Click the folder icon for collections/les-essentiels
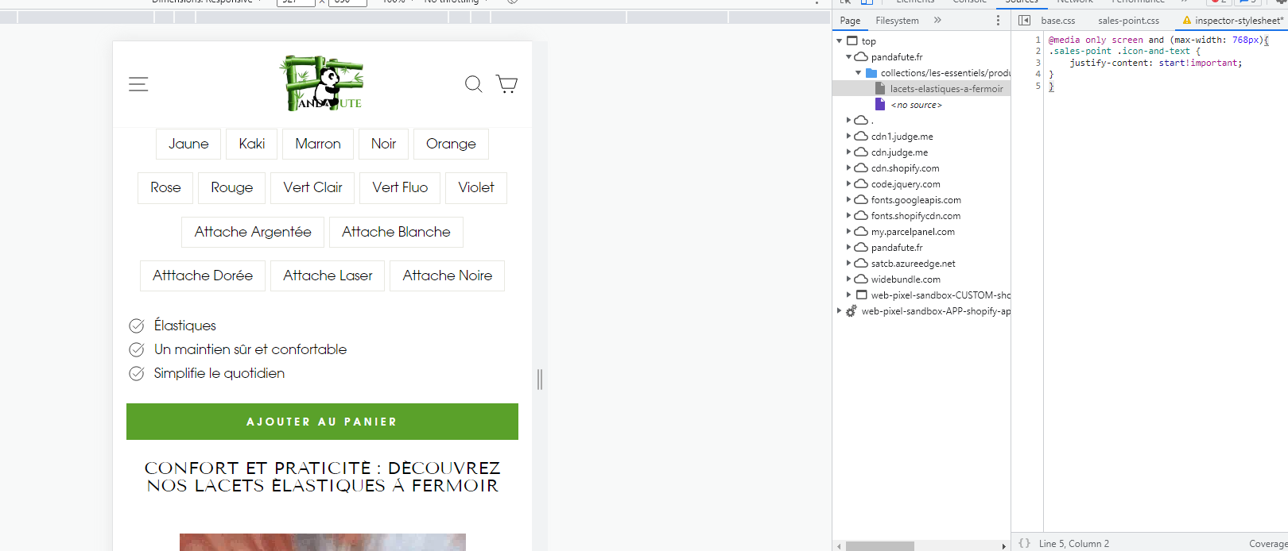 point(871,72)
